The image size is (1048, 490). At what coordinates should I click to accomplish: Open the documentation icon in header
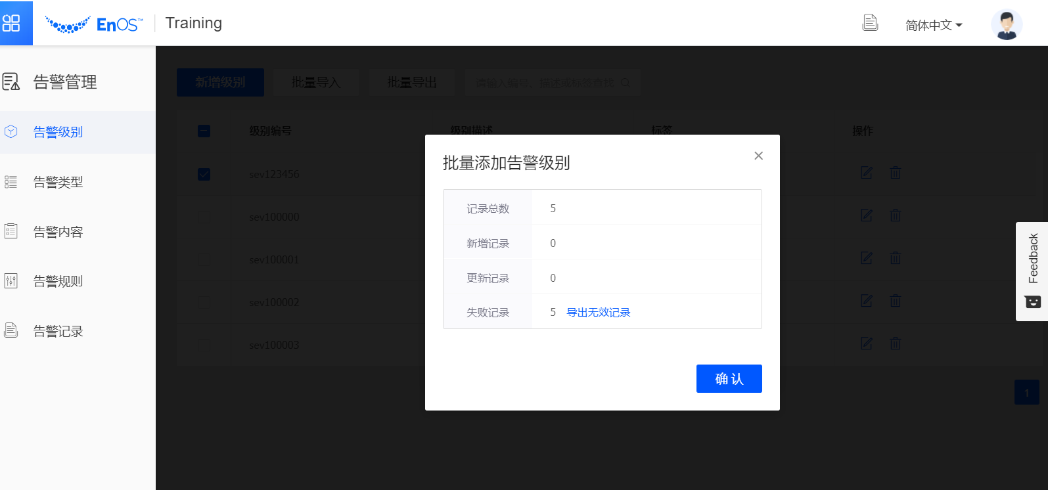[870, 23]
